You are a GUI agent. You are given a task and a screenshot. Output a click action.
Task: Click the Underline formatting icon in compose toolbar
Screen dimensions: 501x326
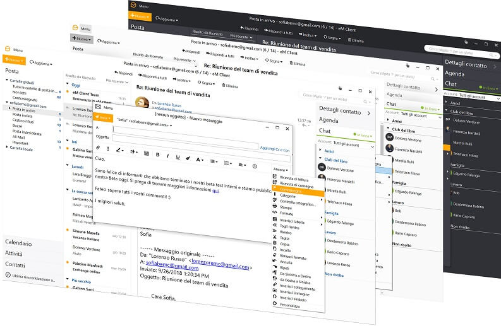178,157
